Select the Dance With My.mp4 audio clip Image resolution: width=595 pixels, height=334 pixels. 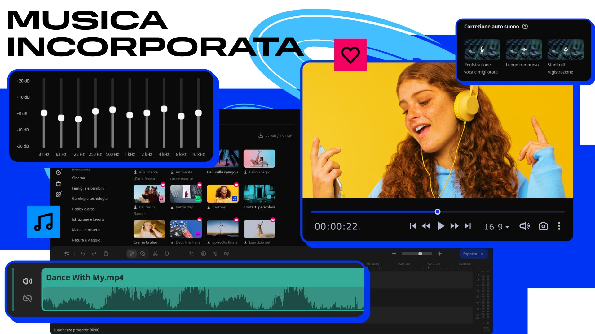(x=203, y=289)
